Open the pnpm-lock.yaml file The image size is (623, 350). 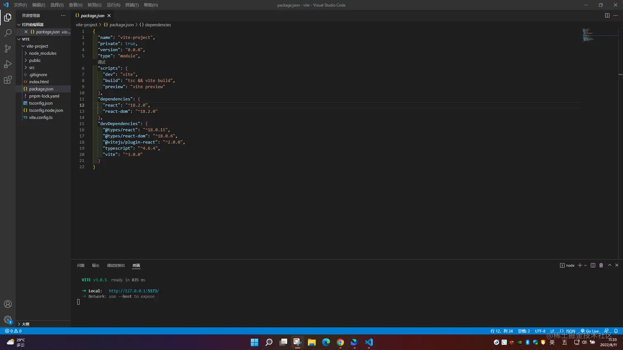(43, 96)
